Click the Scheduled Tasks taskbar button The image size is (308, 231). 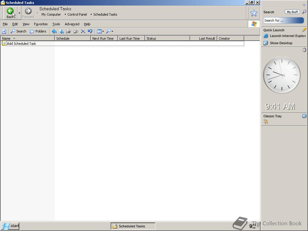[x=133, y=226]
